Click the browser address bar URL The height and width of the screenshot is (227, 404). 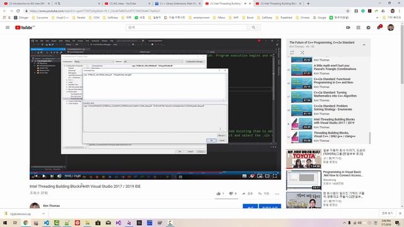point(95,11)
